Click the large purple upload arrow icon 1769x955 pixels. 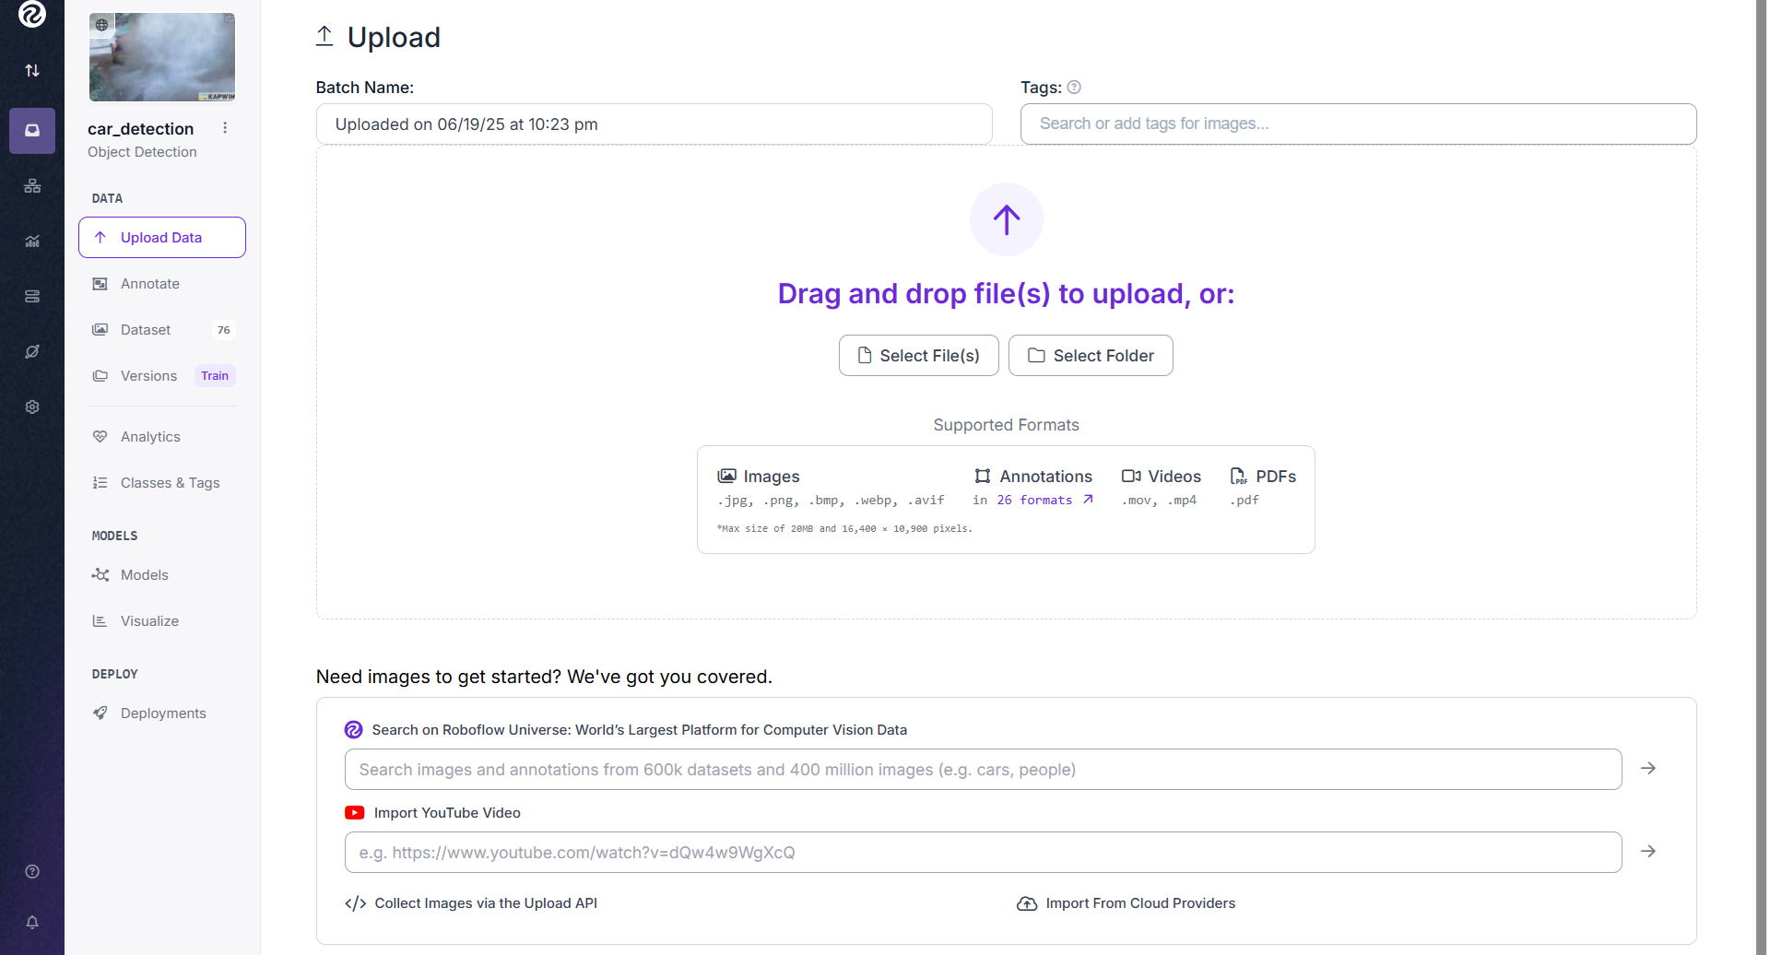pos(1006,219)
